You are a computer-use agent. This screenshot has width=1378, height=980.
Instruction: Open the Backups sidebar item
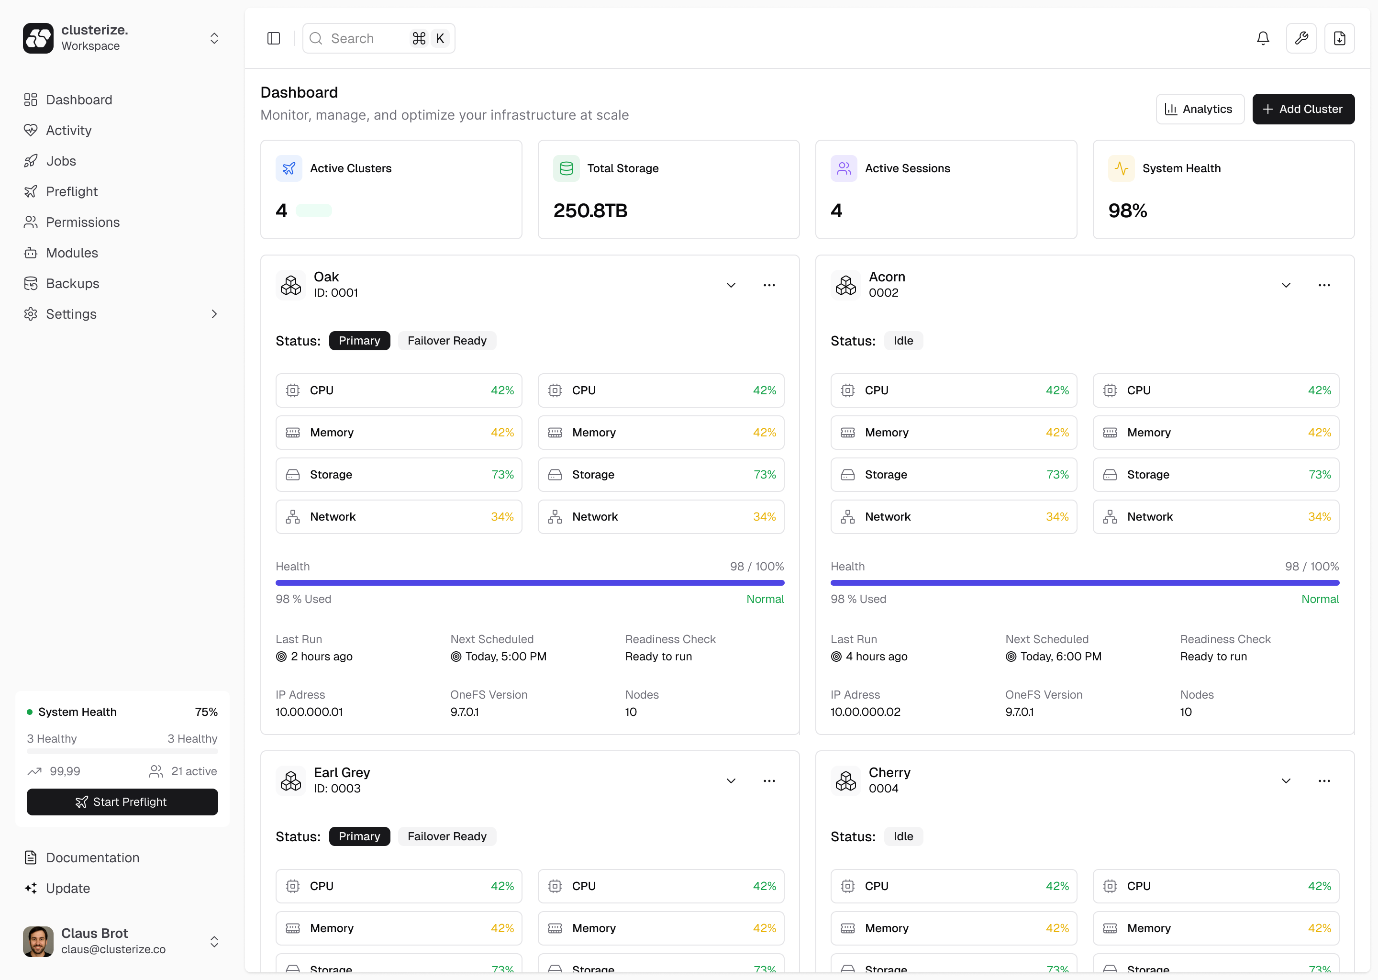[x=72, y=283]
